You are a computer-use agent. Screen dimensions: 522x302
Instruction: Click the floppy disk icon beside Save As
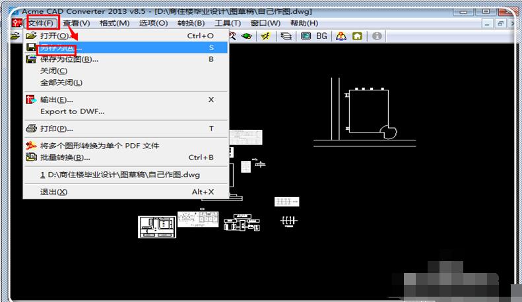tap(31, 47)
